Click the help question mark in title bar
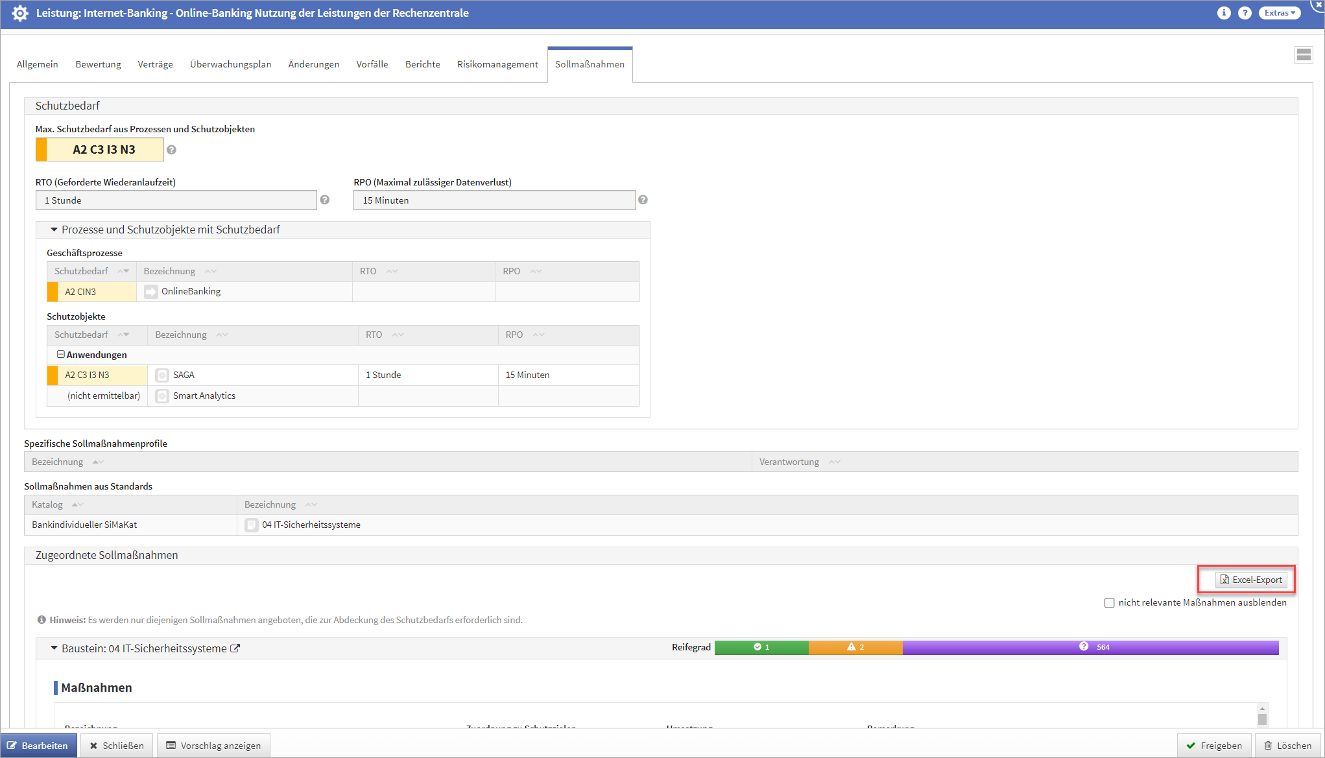1325x758 pixels. click(x=1244, y=13)
